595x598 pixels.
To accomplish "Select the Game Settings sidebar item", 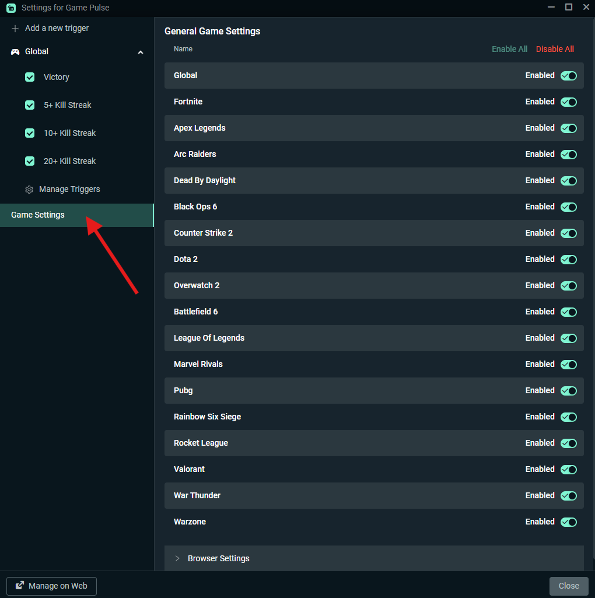I will click(76, 215).
